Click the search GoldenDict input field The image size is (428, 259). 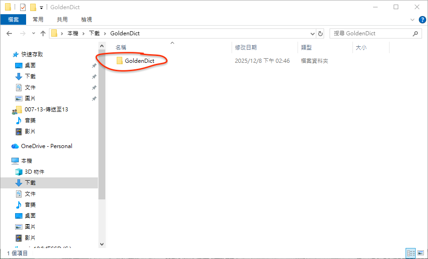click(x=371, y=33)
